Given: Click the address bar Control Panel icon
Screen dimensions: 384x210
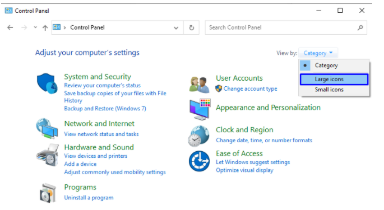Looking at the screenshot, I should coord(57,27).
